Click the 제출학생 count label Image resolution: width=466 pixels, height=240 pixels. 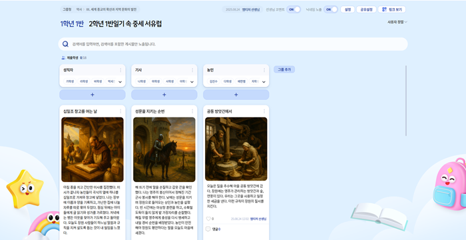point(77,58)
